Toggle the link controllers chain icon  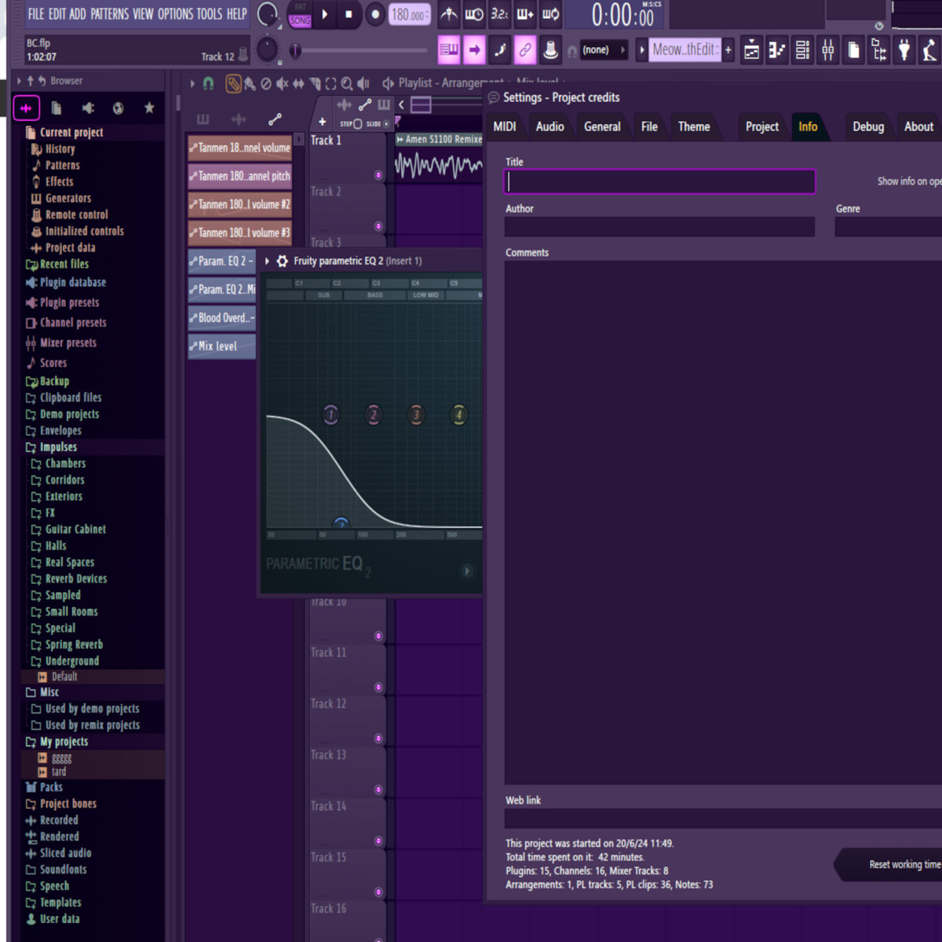tap(525, 49)
